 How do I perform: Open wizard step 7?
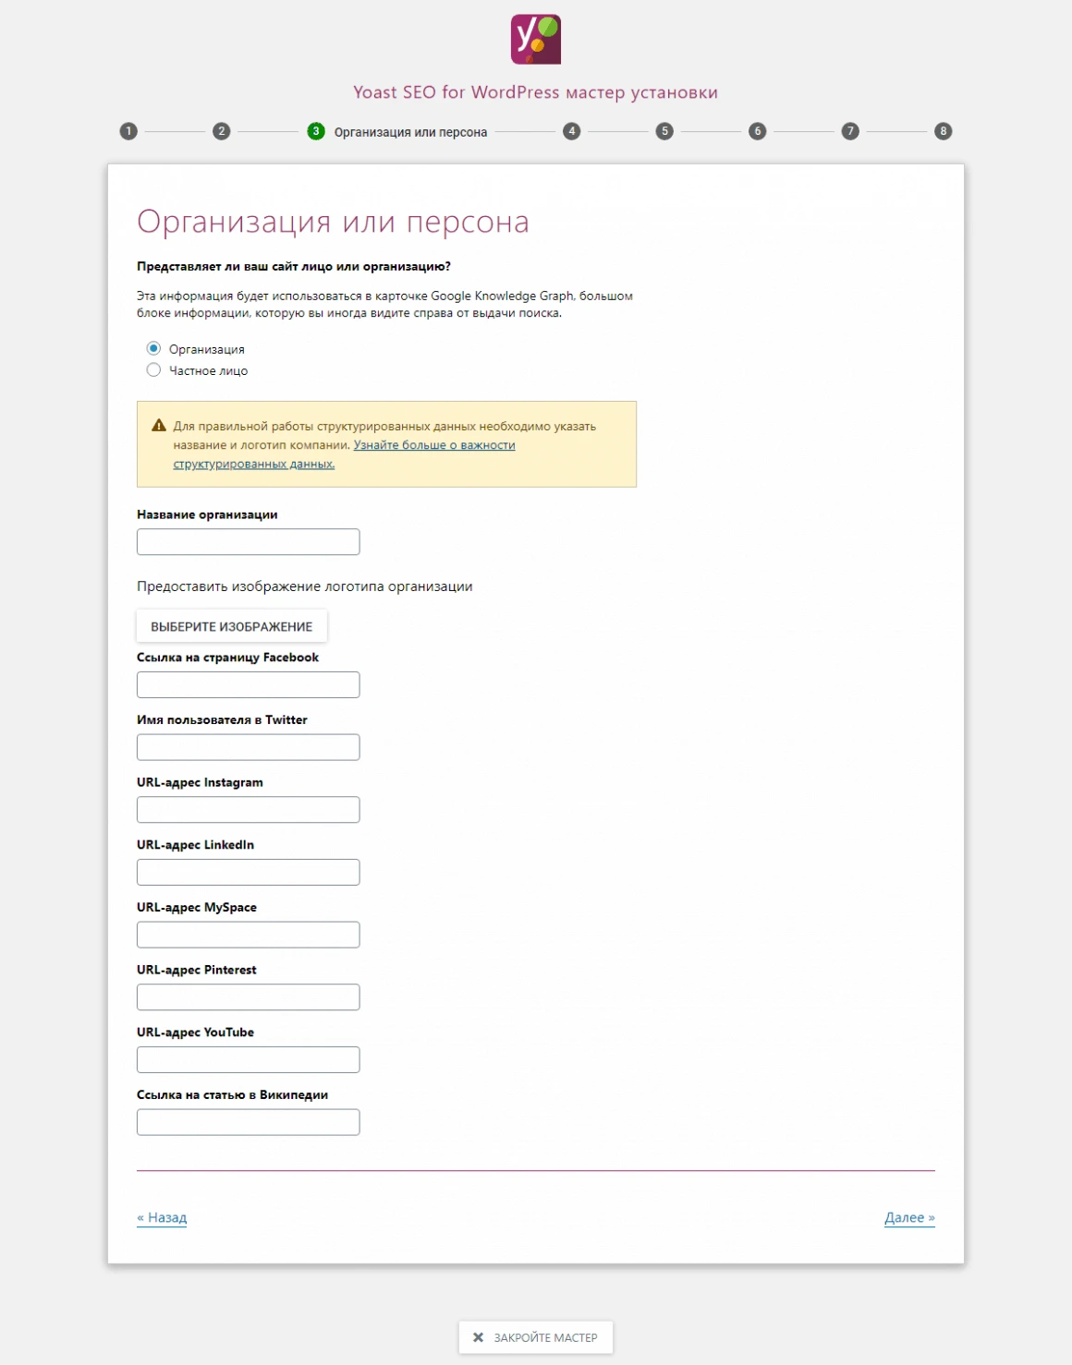point(850,131)
